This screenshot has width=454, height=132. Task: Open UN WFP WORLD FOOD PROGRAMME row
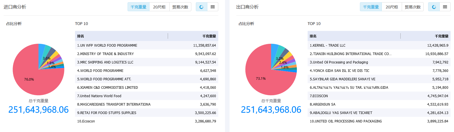[x=107, y=45]
